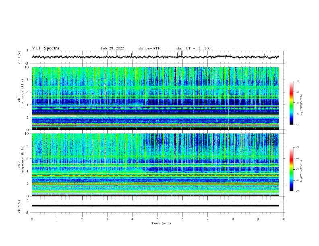This screenshot has height=246, width=319.
Task: Click the "station=ATH" header label
Action: (149, 48)
